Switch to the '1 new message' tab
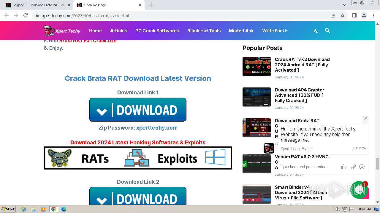 pos(109,5)
